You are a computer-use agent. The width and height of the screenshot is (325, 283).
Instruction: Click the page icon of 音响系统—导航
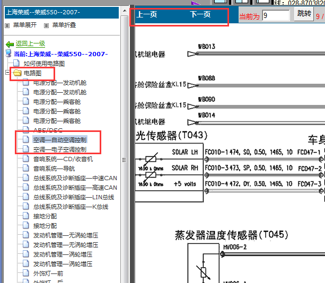point(25,168)
